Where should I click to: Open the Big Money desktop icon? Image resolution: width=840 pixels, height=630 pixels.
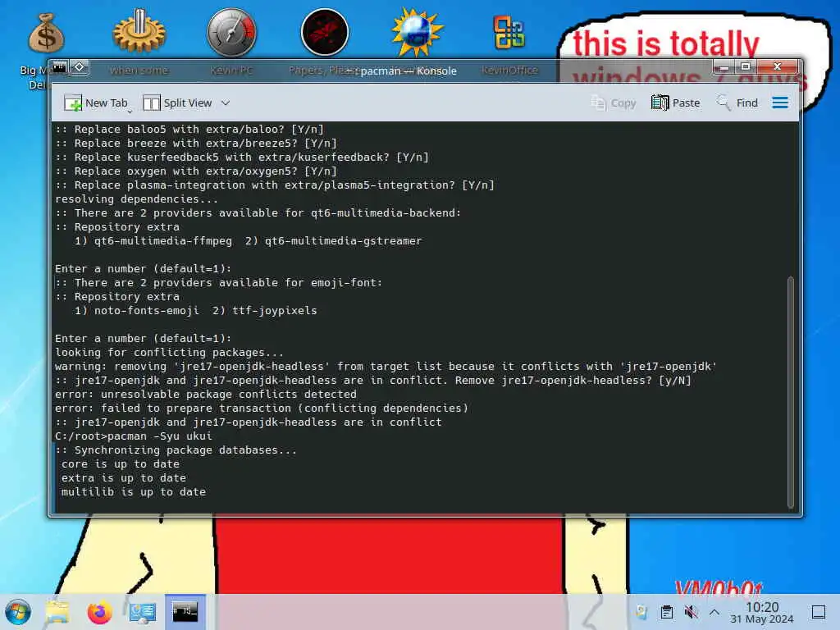[x=46, y=33]
